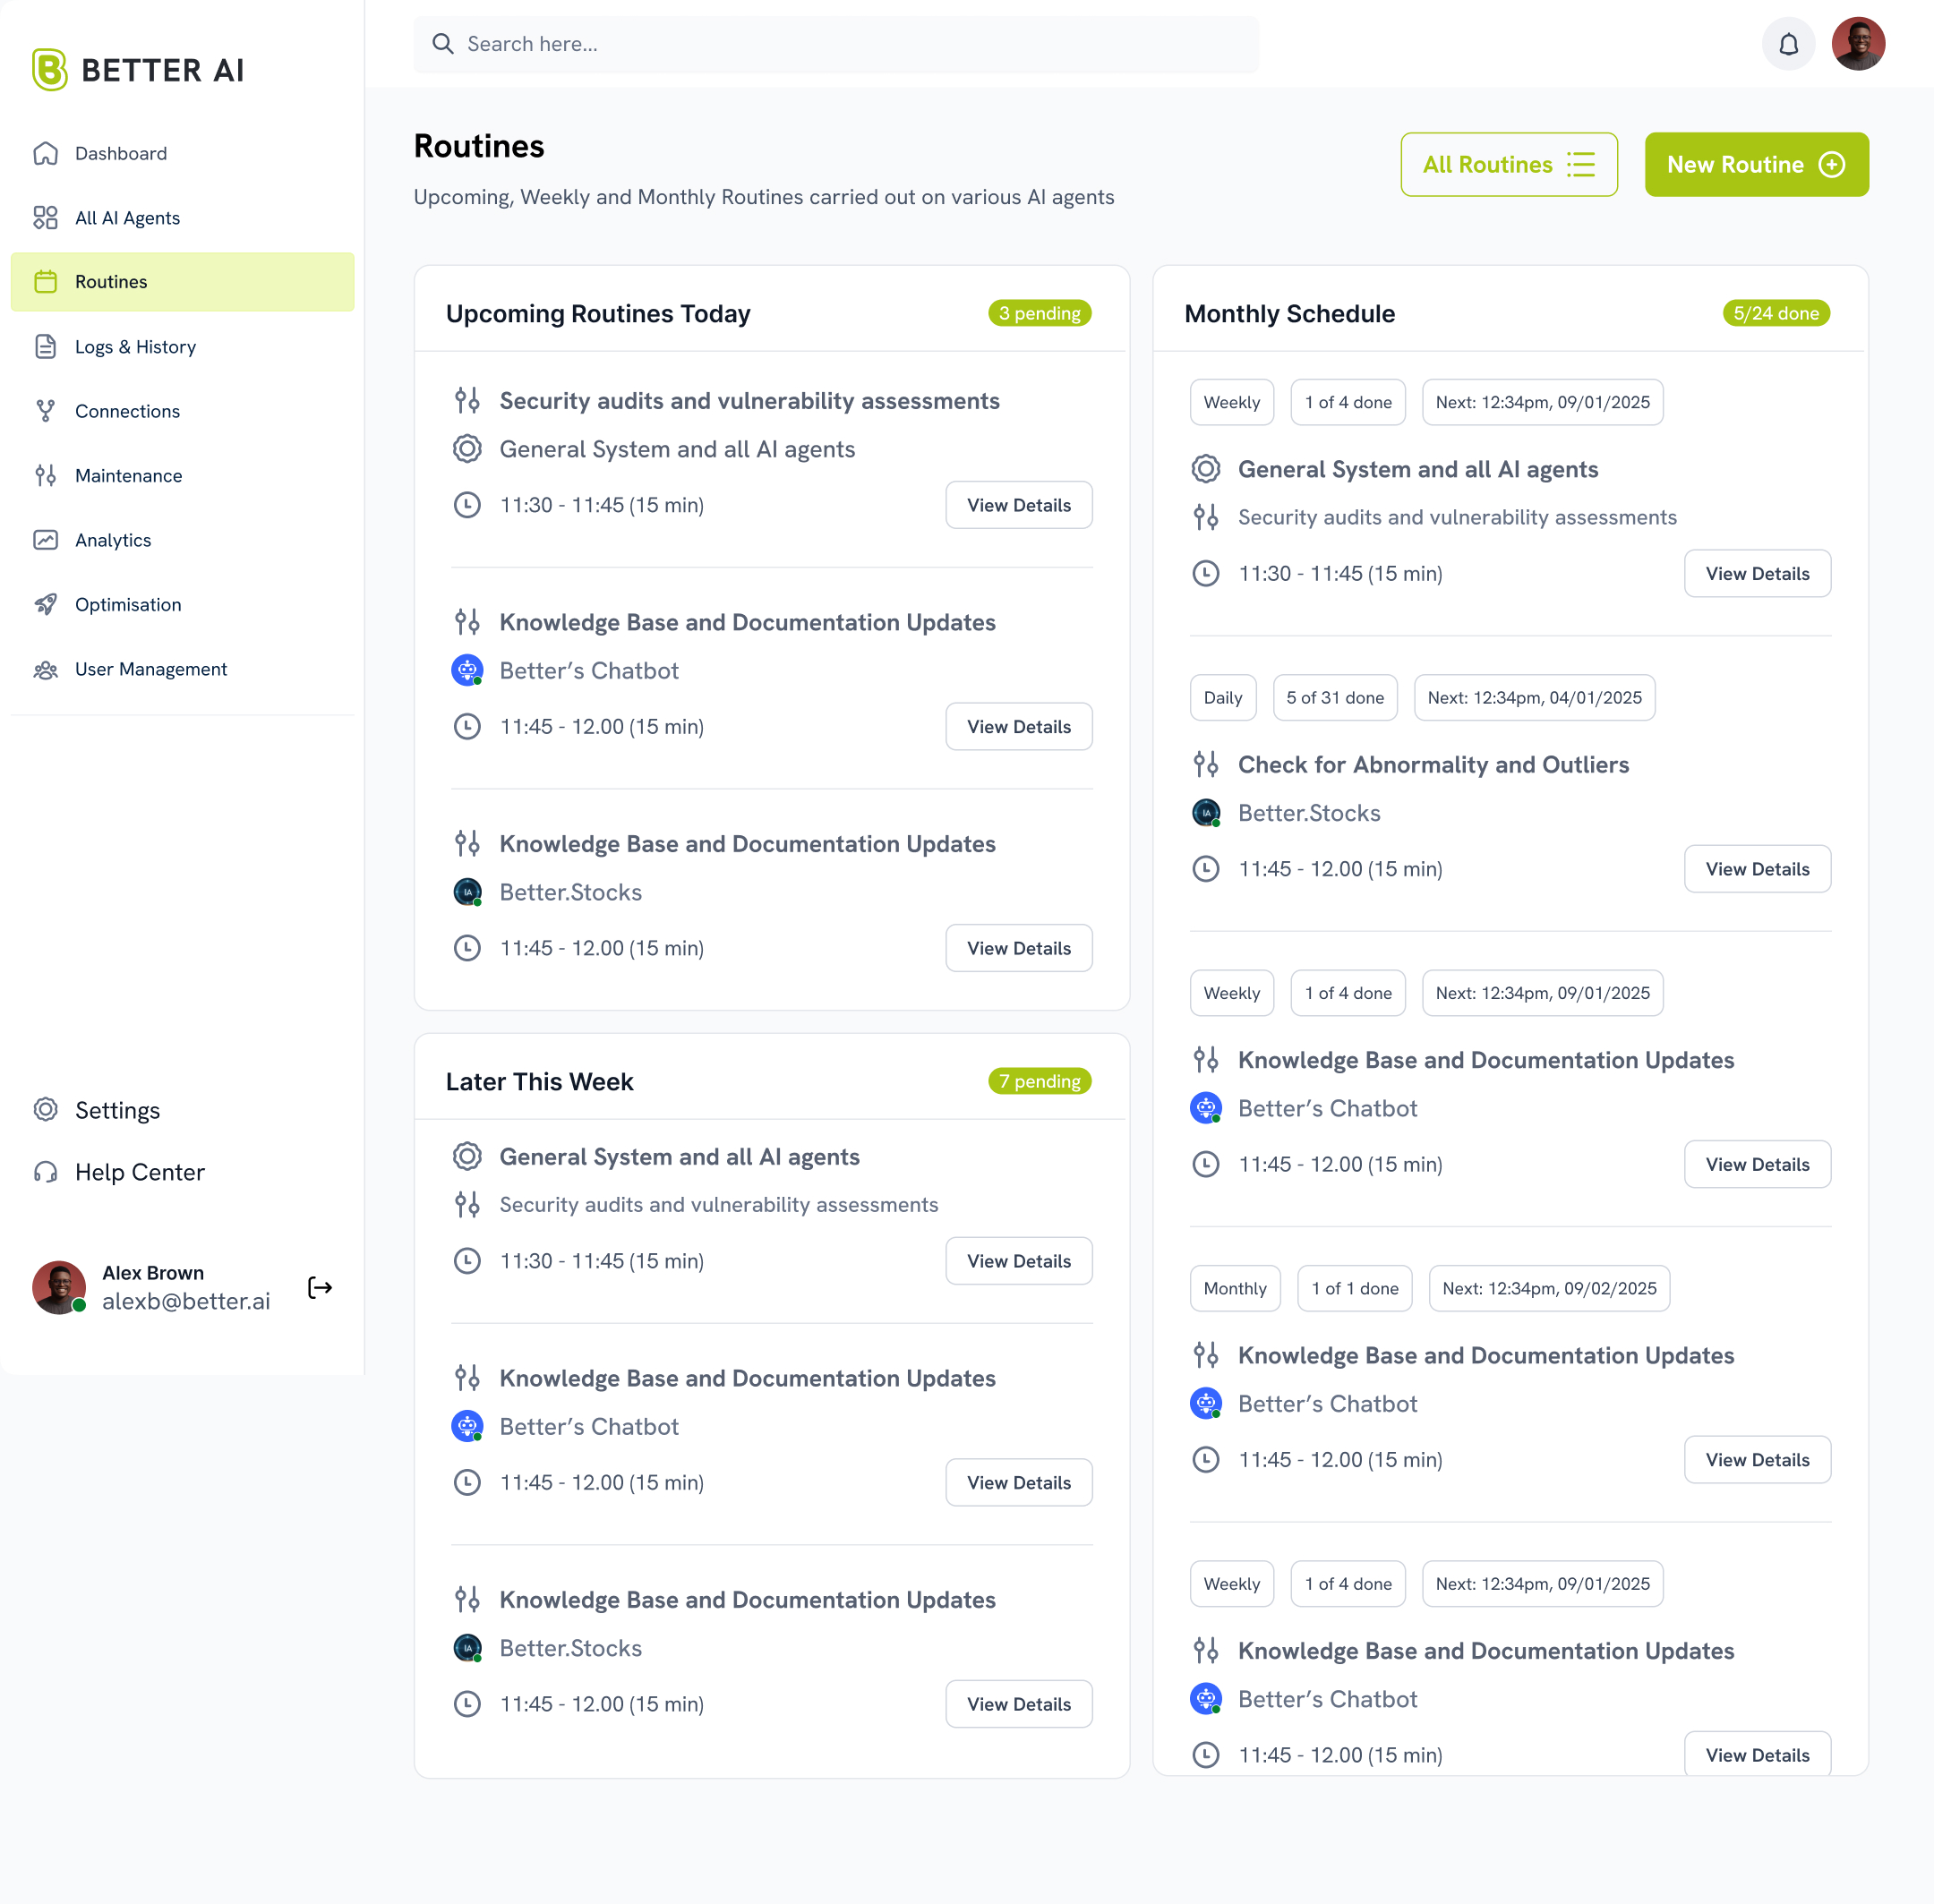
Task: Click the rocket icon for Optimisation
Action: [46, 604]
